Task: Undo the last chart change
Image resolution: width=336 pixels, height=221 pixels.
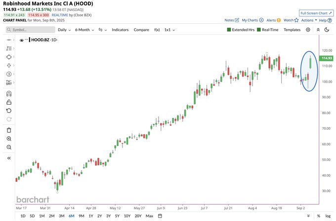Action: 9,110
